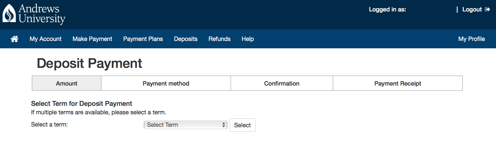Image resolution: width=496 pixels, height=149 pixels.
Task: Select the Payment method step tab
Action: 166,83
